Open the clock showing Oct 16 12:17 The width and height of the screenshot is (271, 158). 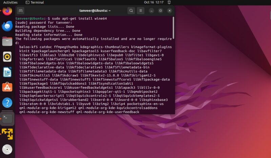[x=154, y=2]
